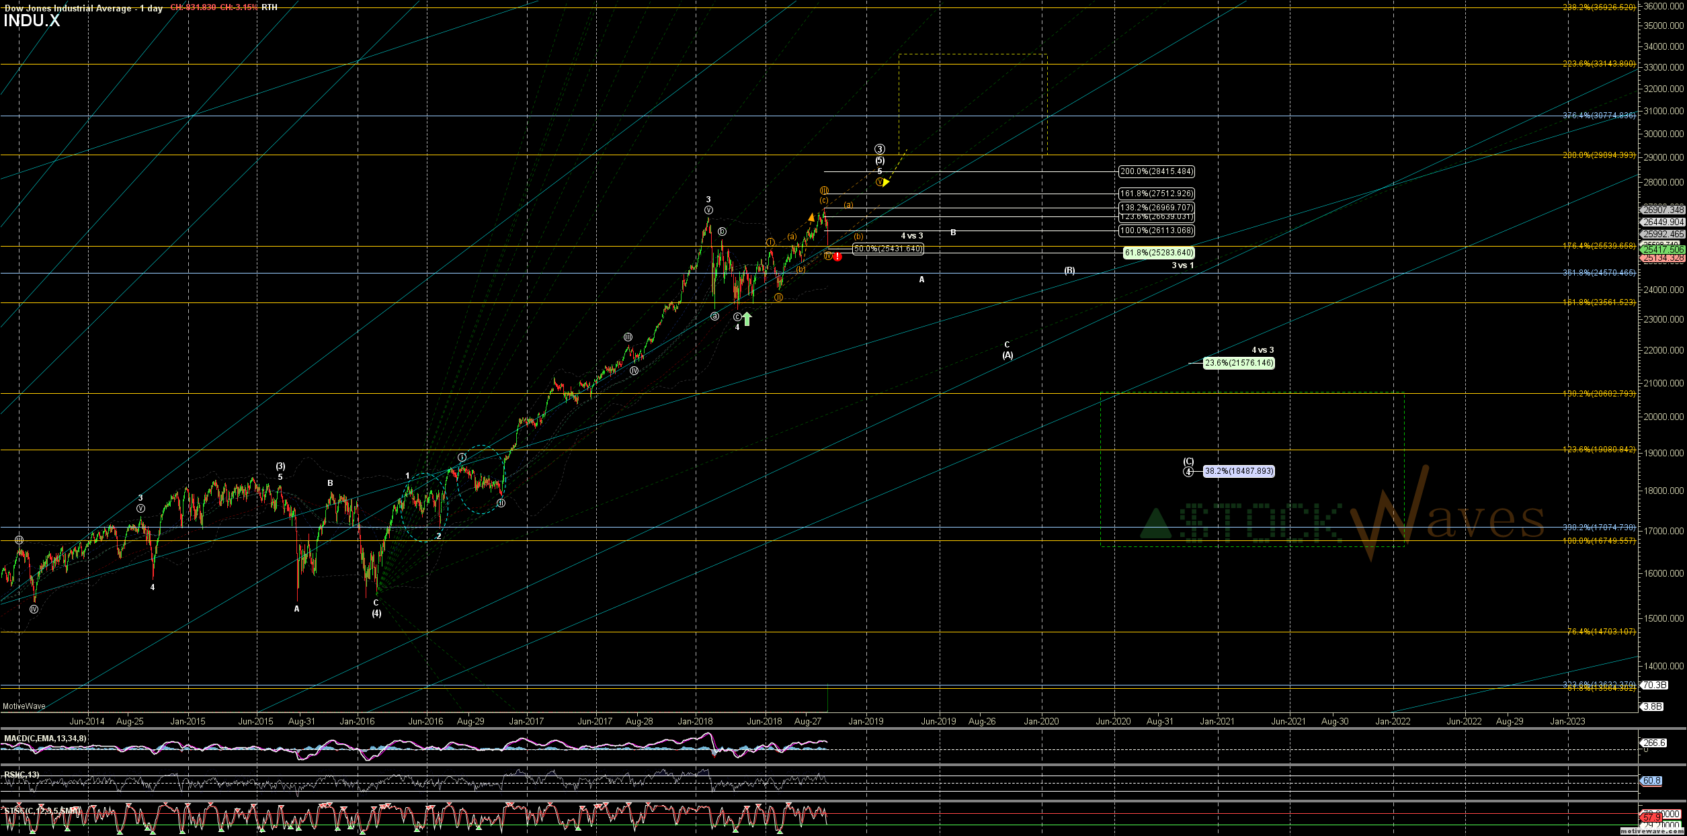Select the 200.0%(29094.393) extension label
This screenshot has height=836, width=1687.
click(x=1599, y=155)
